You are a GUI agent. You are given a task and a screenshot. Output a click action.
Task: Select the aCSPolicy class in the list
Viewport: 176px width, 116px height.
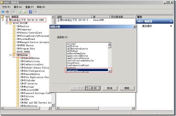coord(87,46)
